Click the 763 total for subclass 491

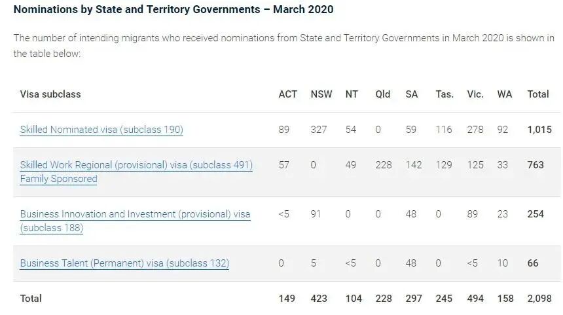click(536, 165)
